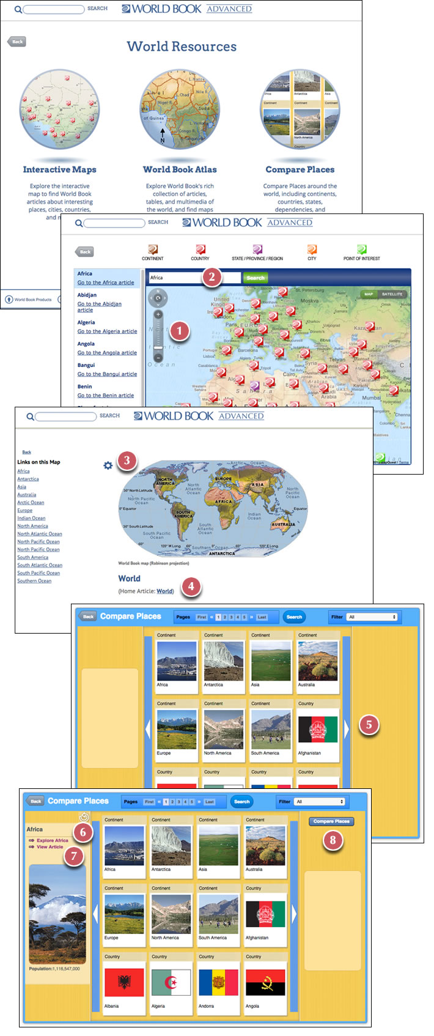Open the View Article link under Africa
Viewport: 434px width, 1036px height.
[x=50, y=847]
